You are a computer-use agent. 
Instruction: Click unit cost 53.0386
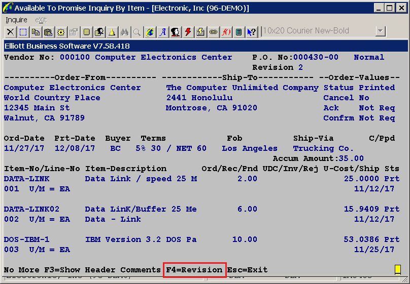[x=361, y=239]
